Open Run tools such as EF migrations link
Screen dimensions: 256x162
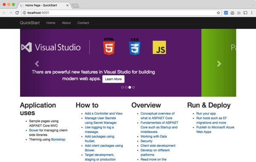[212, 120]
